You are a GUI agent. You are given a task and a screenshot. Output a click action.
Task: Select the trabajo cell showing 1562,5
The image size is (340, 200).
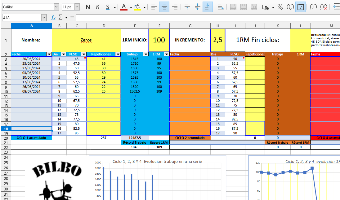pos(135,91)
